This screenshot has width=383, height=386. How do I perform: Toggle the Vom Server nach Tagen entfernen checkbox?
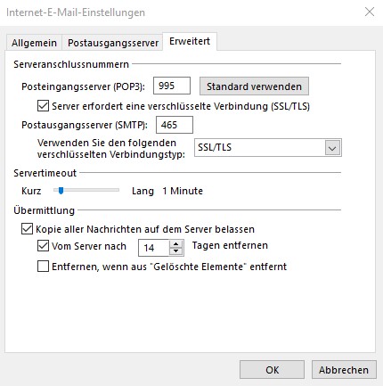pos(43,246)
